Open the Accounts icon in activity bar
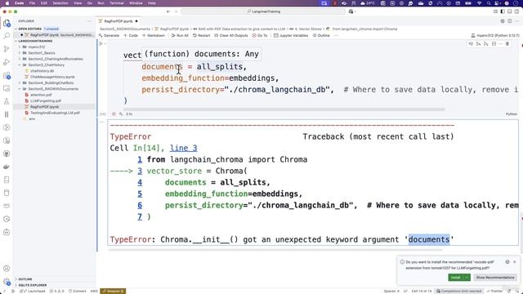 point(7,269)
